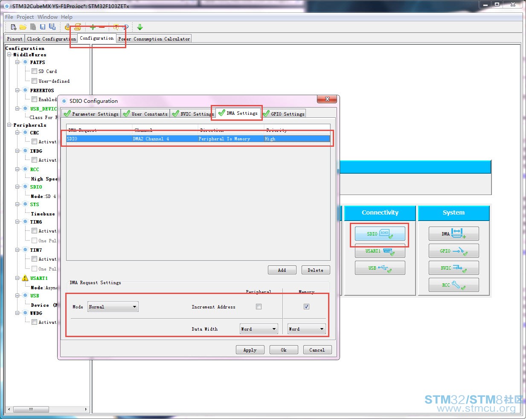Open Peripheral Data Width dropdown

click(259, 329)
